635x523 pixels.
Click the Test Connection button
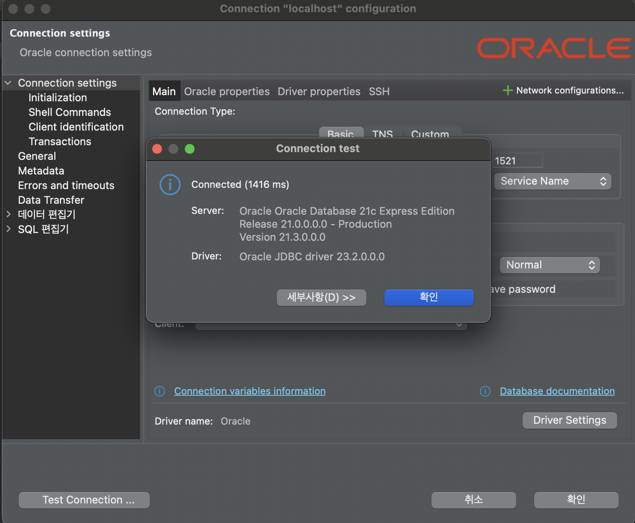point(84,500)
